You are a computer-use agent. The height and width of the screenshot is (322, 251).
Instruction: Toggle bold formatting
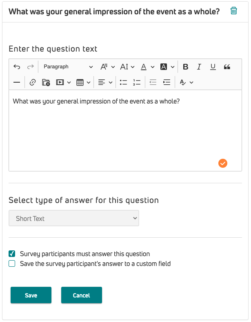coord(185,67)
